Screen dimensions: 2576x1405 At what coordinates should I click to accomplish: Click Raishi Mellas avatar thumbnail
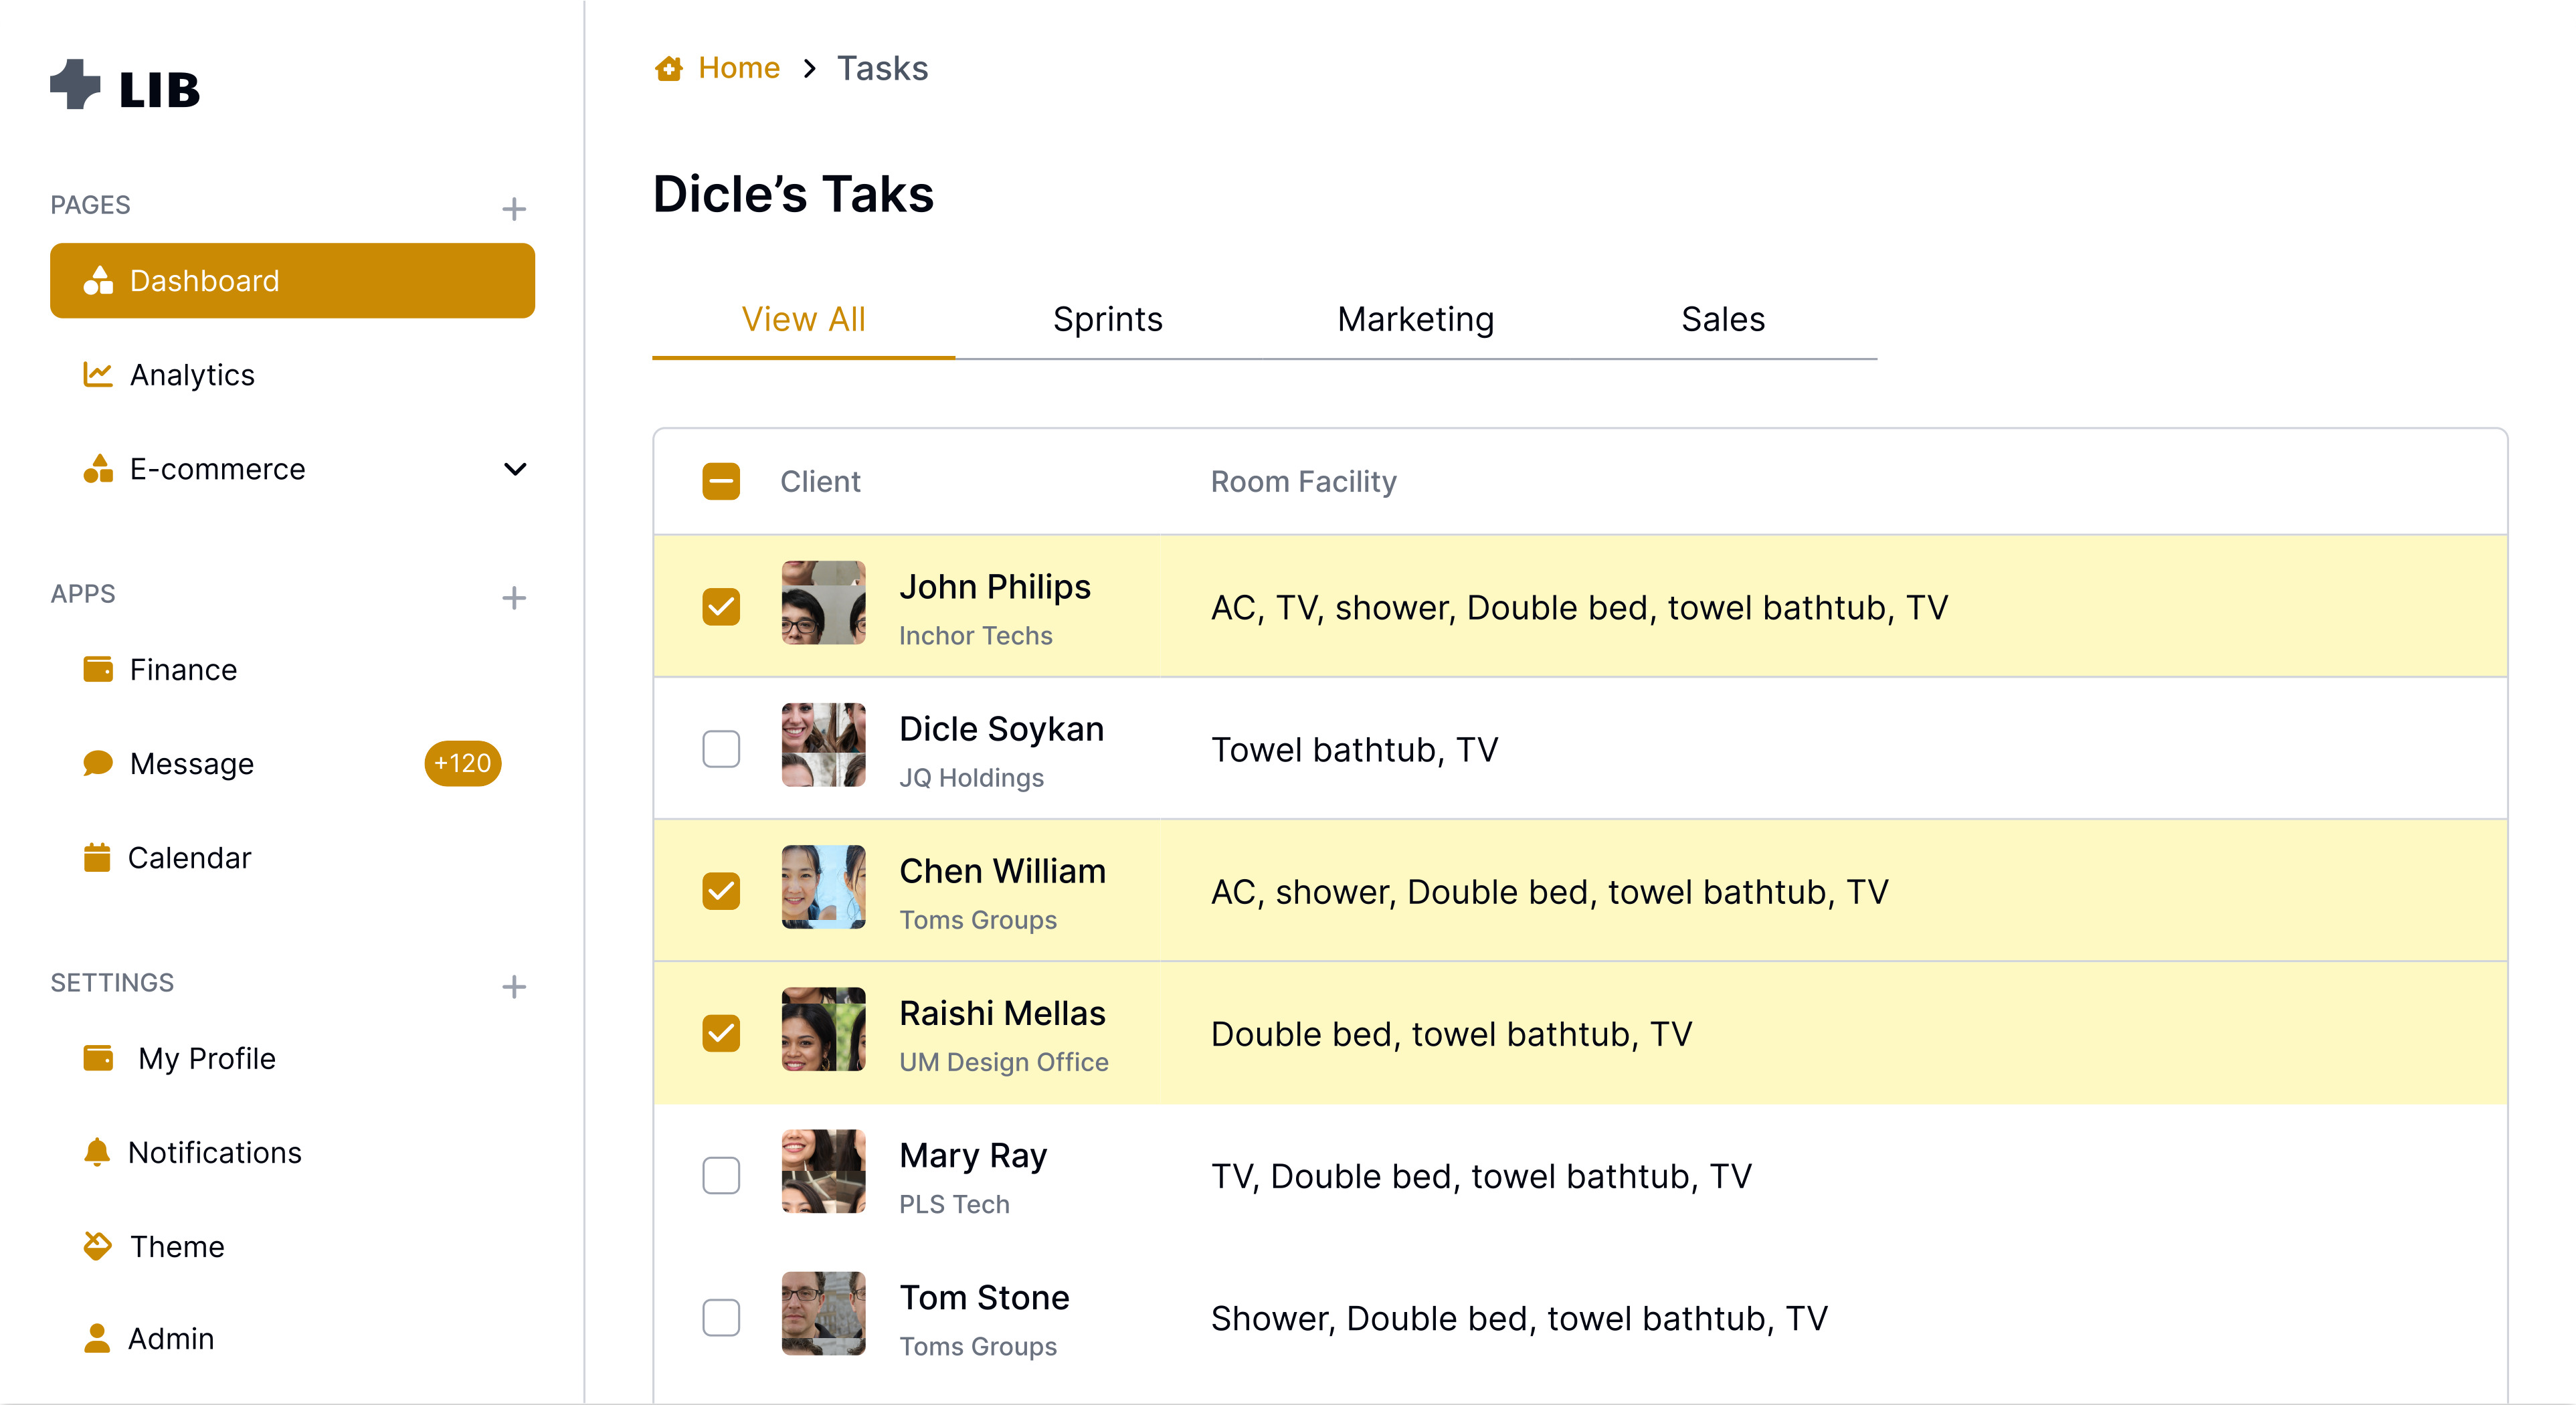pos(823,1028)
